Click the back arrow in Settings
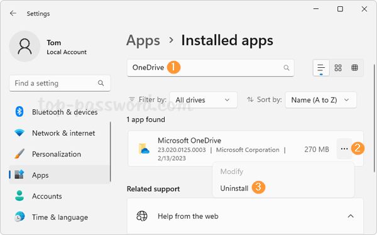Image resolution: width=377 pixels, height=235 pixels. (x=13, y=13)
